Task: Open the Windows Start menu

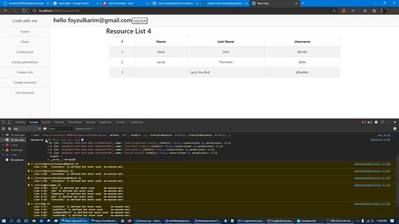Action: point(4,221)
